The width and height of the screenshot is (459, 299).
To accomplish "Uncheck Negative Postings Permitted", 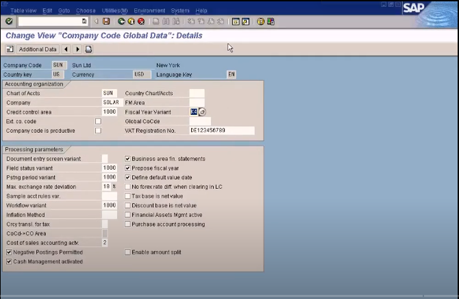I will coord(9,252).
